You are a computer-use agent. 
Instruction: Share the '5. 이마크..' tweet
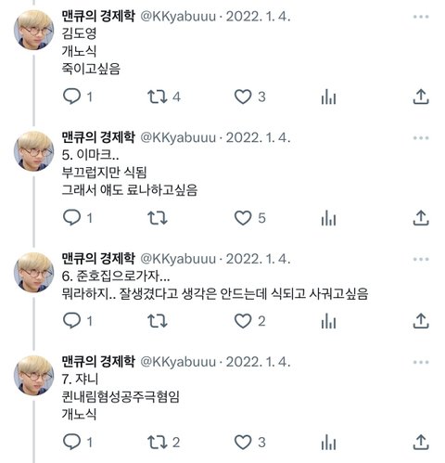pos(421,218)
